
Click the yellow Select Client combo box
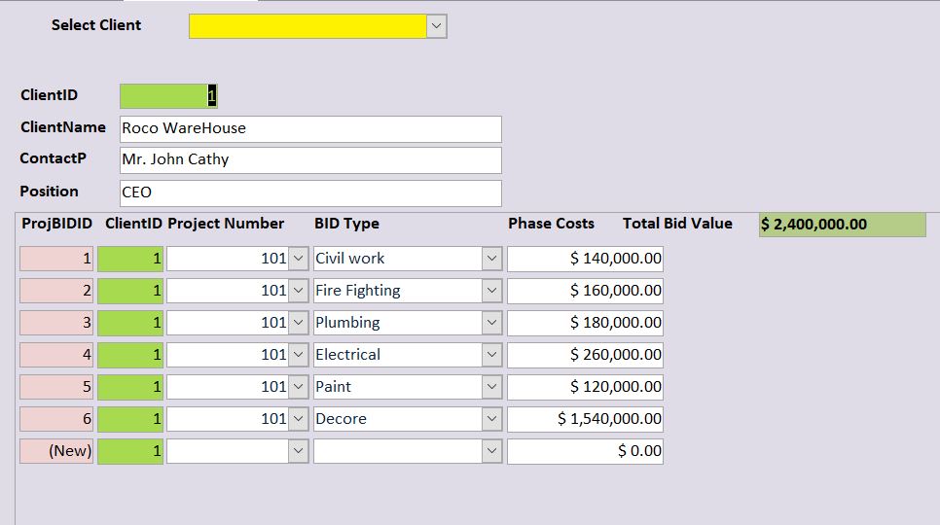tap(307, 26)
